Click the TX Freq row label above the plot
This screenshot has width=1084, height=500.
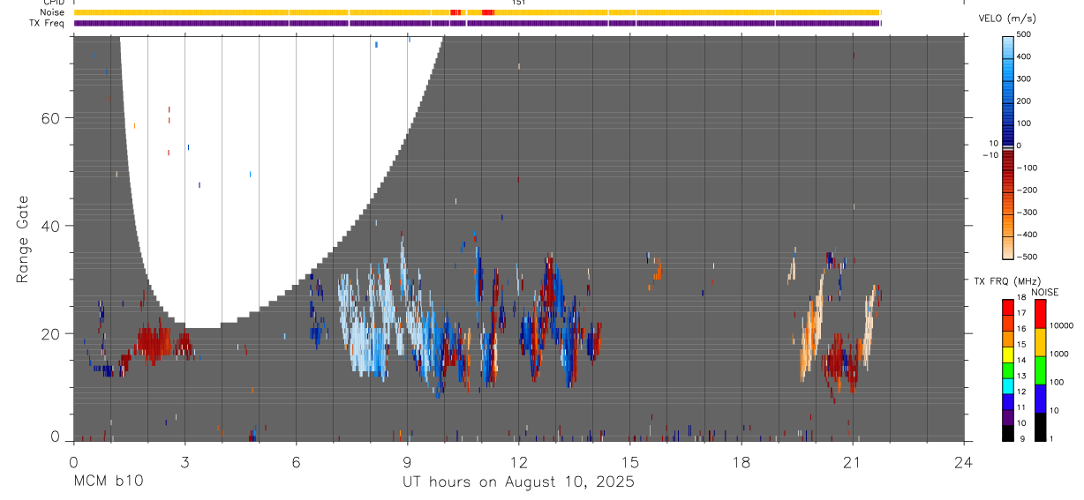tap(47, 23)
